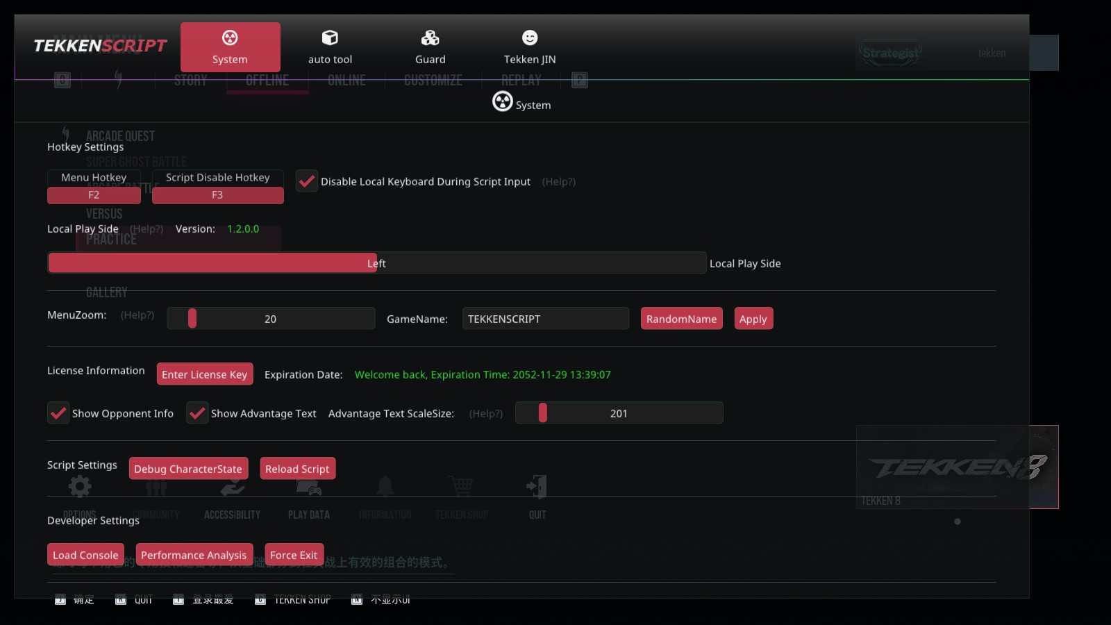Open the Guard tab icon
The height and width of the screenshot is (625, 1111).
pyautogui.click(x=430, y=37)
